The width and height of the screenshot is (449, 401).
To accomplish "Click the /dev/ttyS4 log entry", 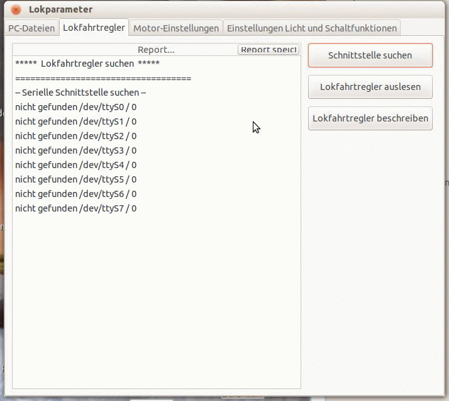I will pos(76,165).
